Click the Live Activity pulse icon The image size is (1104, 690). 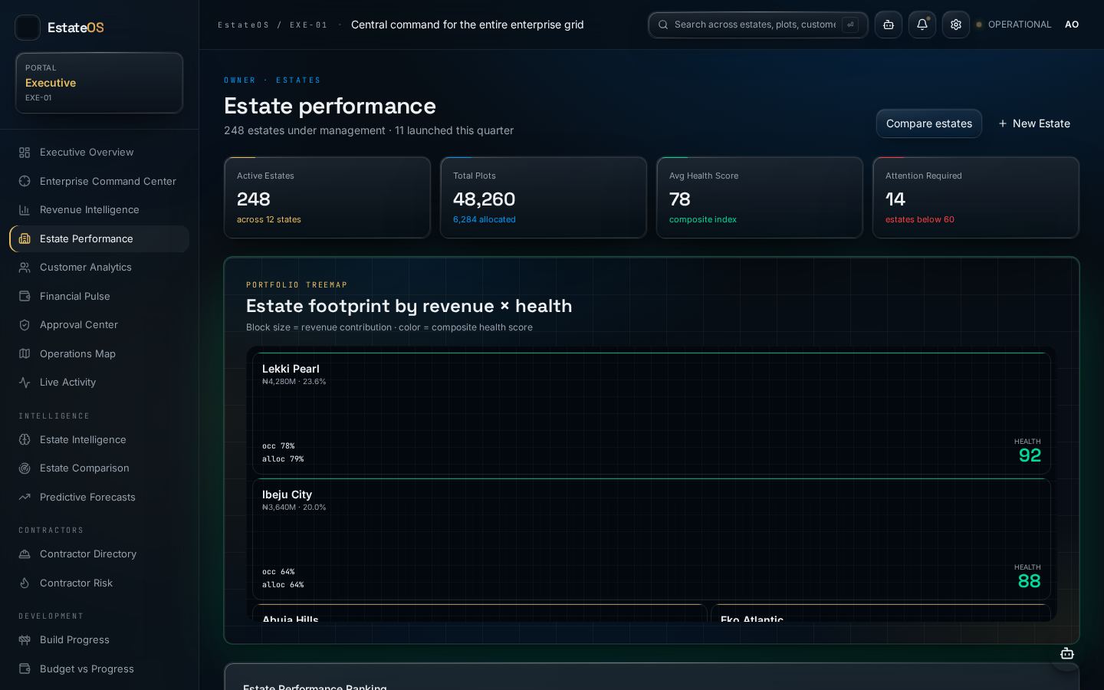tap(25, 383)
